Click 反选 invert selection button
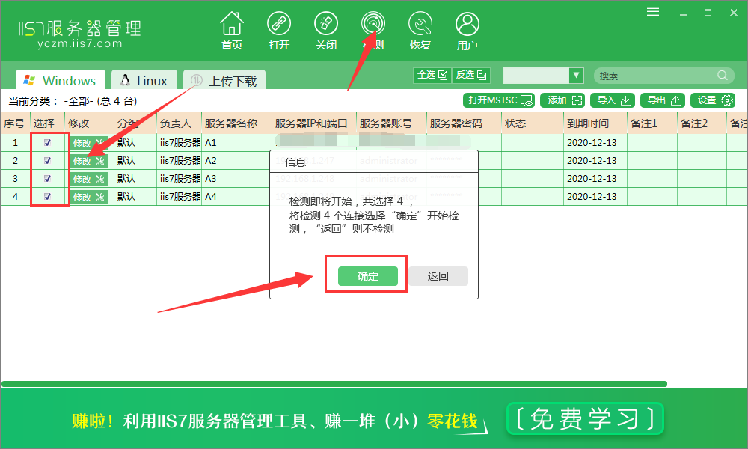This screenshot has height=449, width=748. (470, 75)
